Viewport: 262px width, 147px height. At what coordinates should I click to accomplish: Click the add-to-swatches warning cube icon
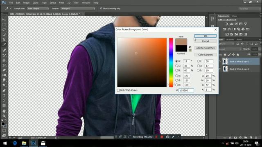point(190,47)
